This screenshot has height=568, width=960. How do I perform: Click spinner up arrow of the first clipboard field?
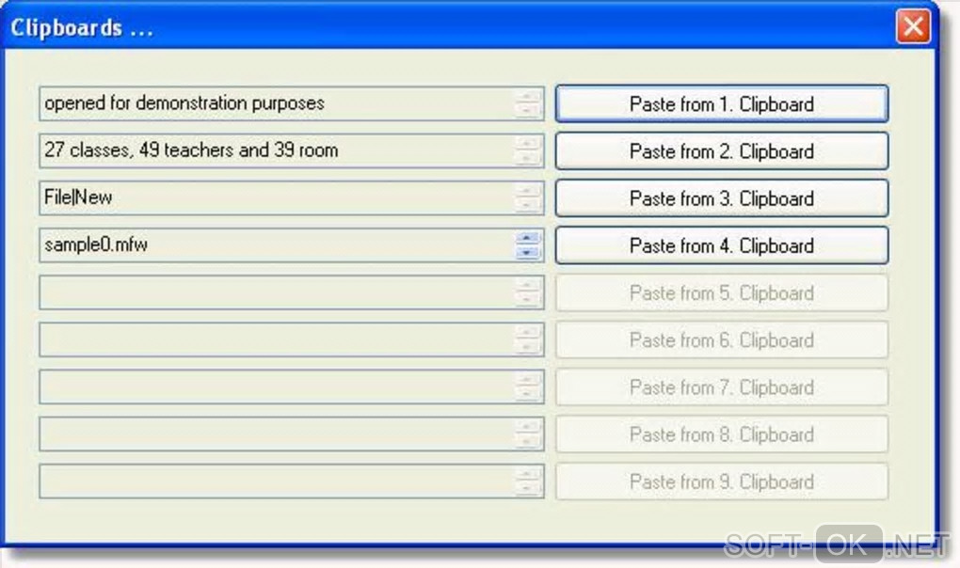[x=528, y=97]
